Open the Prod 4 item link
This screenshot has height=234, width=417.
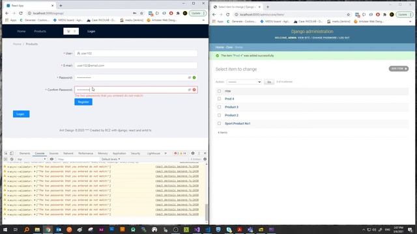click(229, 99)
